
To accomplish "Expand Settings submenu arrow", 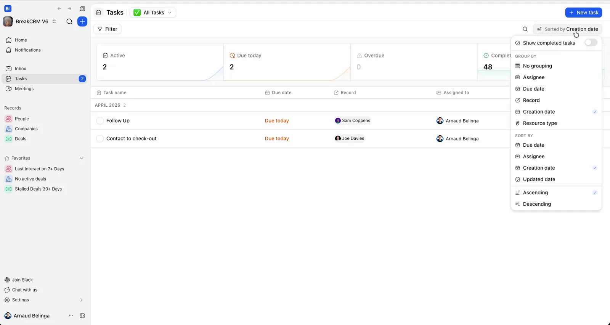I will [82, 300].
